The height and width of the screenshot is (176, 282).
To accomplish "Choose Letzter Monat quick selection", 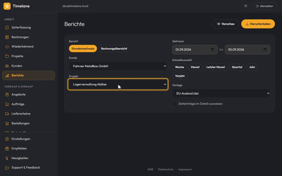I will (216, 67).
